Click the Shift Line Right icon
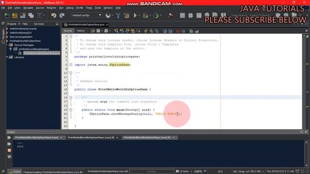 pos(170,31)
